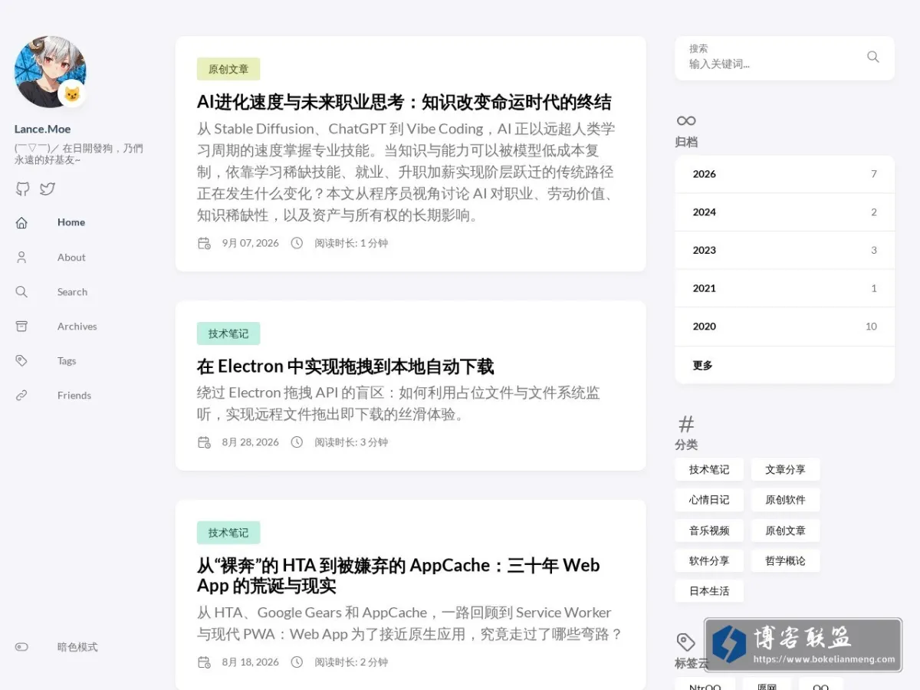Viewport: 920px width, 690px height.
Task: Open the Archives menu item
Action: [x=77, y=327]
